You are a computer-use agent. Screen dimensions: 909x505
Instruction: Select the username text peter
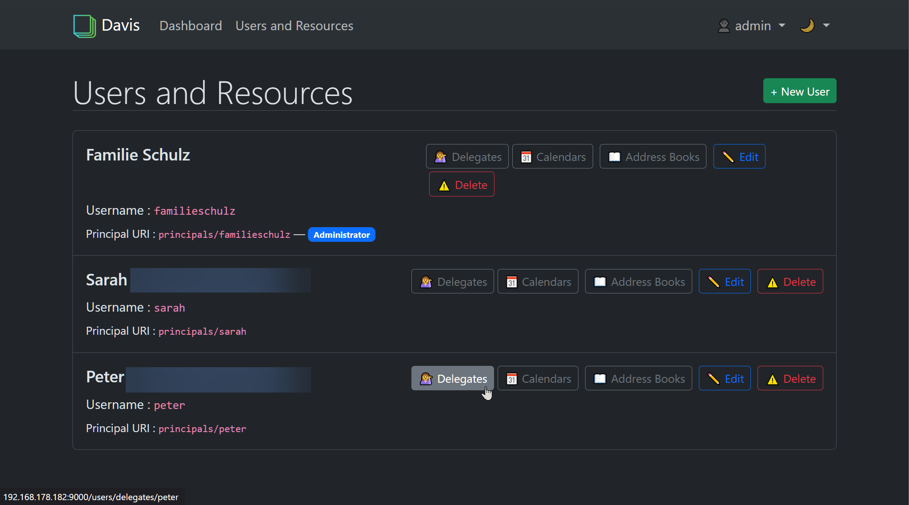(169, 405)
